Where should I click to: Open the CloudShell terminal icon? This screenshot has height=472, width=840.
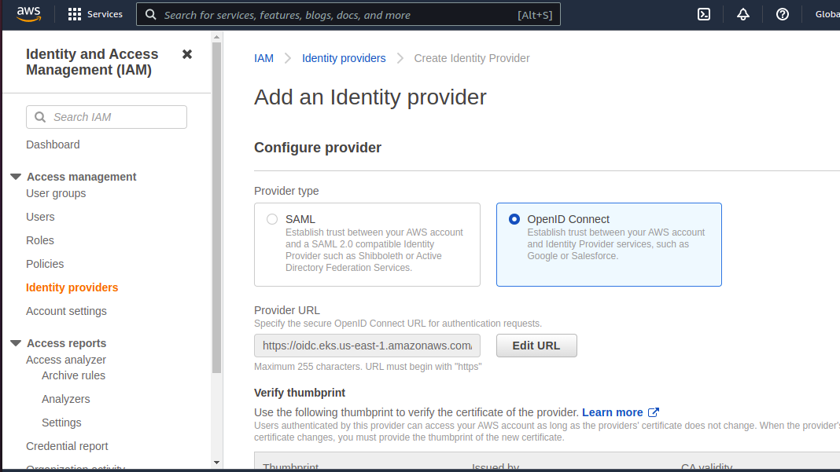click(x=704, y=14)
